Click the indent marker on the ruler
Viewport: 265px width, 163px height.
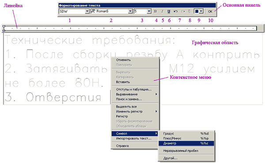4,28
